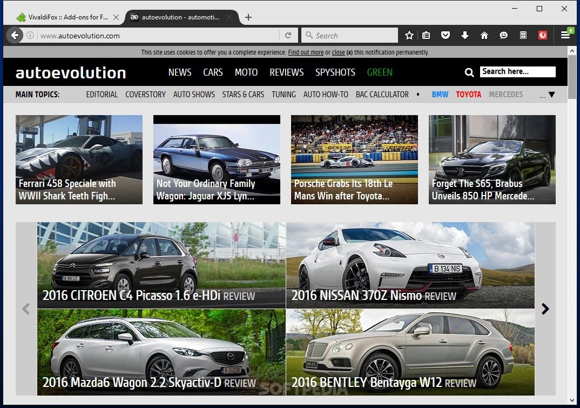Click the Find out more cookie link
The image size is (580, 408).
click(x=306, y=52)
